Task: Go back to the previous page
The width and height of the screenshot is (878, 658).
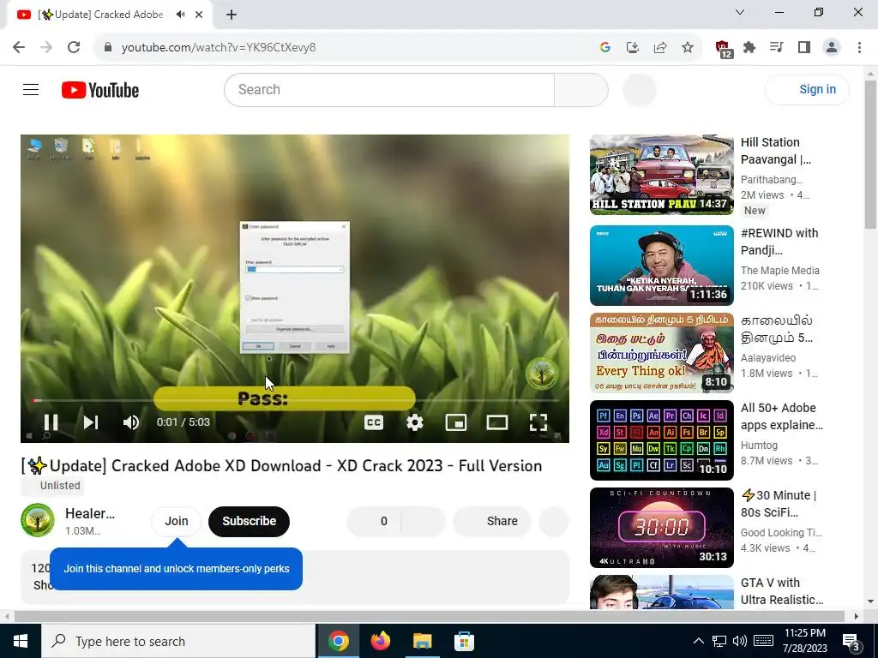Action: 19,47
